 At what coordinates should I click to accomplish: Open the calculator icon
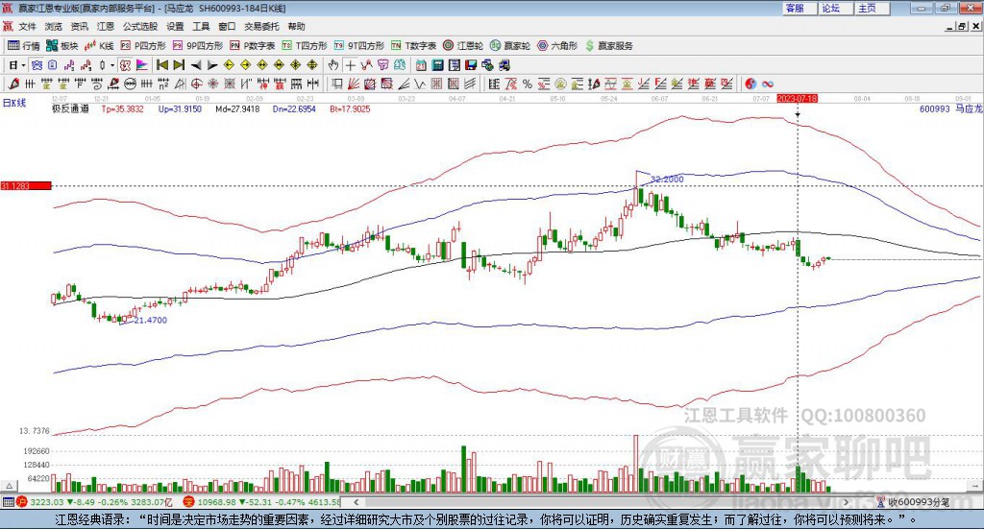click(x=437, y=65)
